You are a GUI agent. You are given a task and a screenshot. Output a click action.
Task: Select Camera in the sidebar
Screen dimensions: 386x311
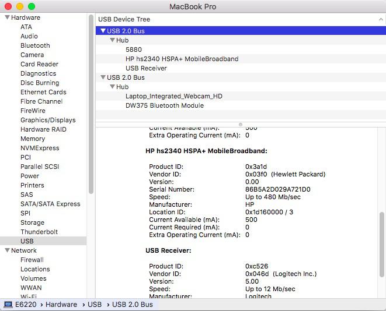click(x=32, y=55)
